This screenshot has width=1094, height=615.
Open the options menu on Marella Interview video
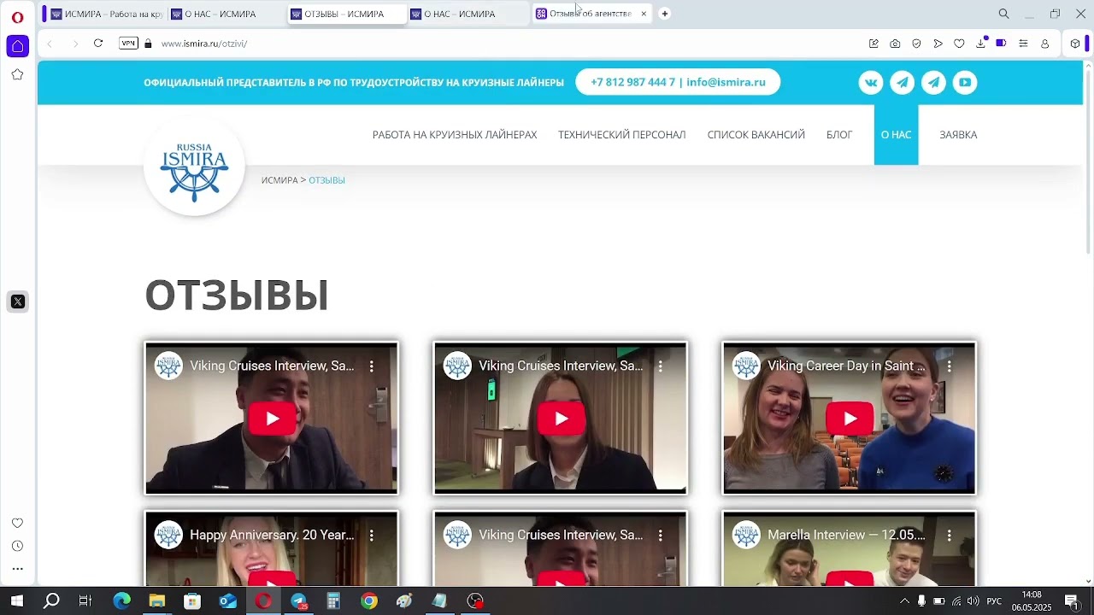coord(949,535)
